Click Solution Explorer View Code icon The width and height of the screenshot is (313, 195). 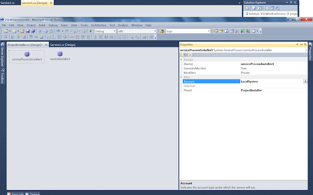[267, 8]
